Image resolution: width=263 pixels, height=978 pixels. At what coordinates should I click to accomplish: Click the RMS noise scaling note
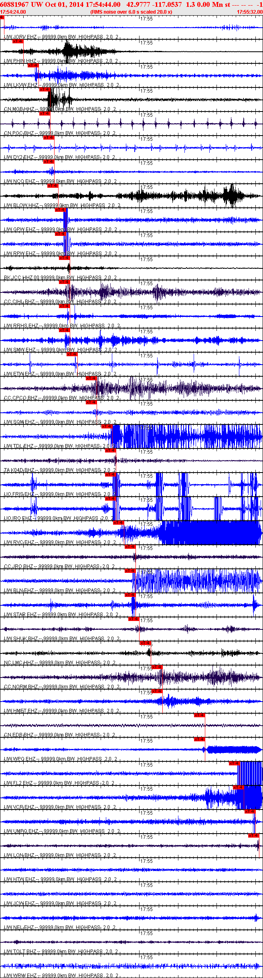click(131, 12)
